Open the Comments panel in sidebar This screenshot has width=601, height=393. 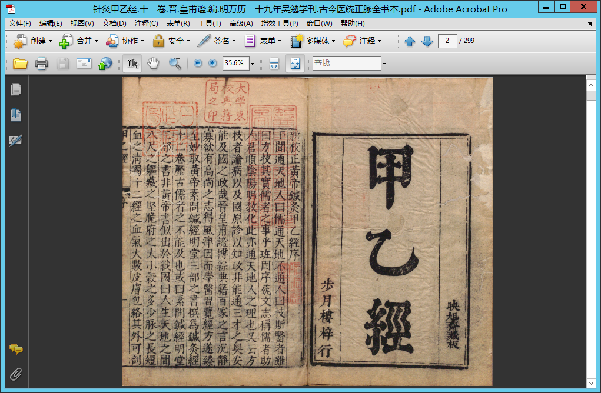(x=16, y=349)
